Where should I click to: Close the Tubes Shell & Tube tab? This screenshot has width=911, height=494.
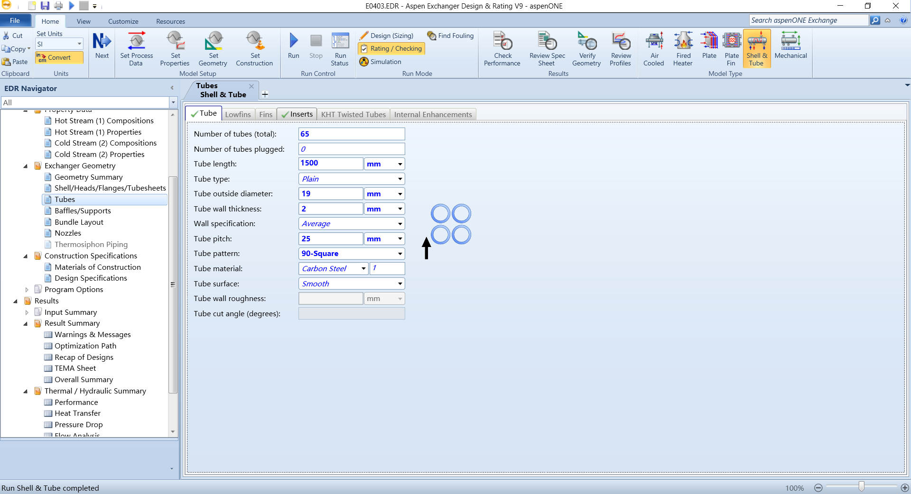[251, 86]
